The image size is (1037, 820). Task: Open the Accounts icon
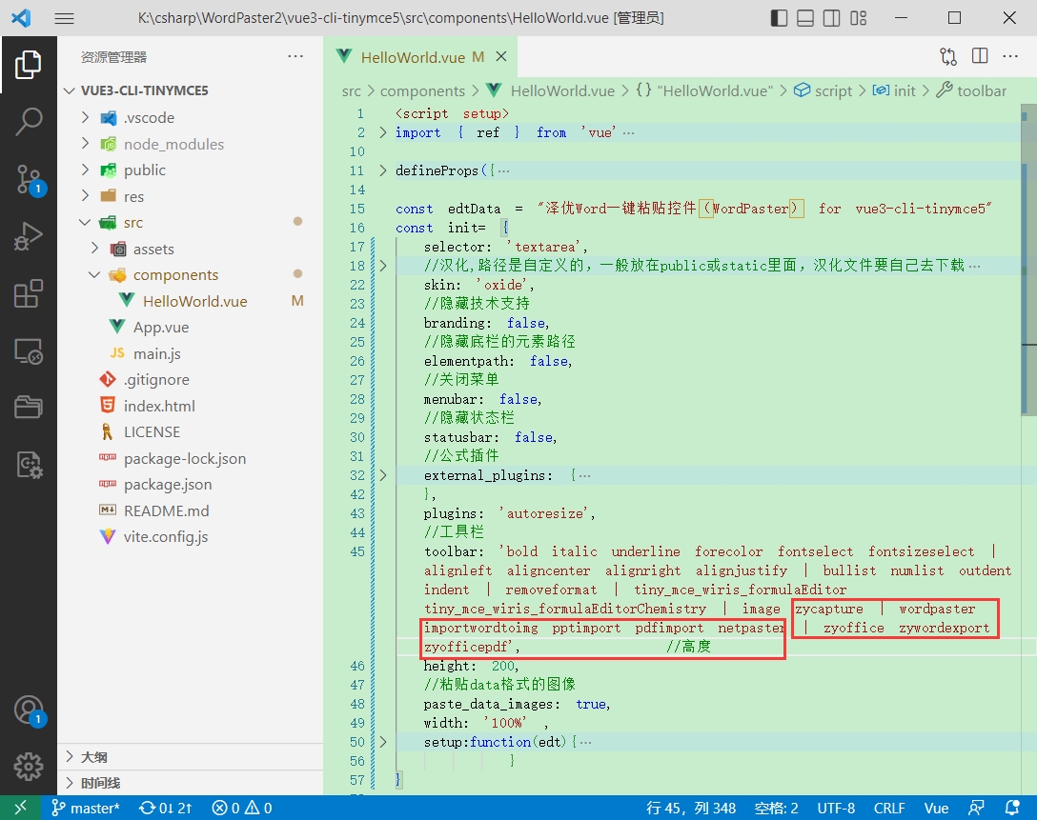click(28, 710)
